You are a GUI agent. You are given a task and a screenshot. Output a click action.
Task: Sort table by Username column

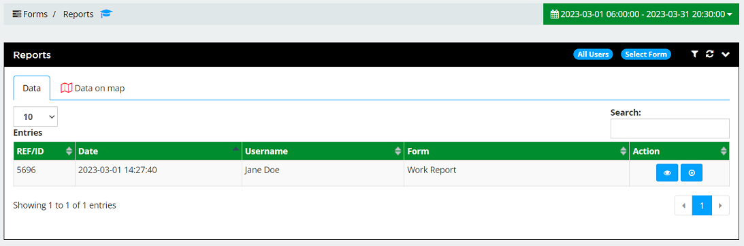[323, 151]
